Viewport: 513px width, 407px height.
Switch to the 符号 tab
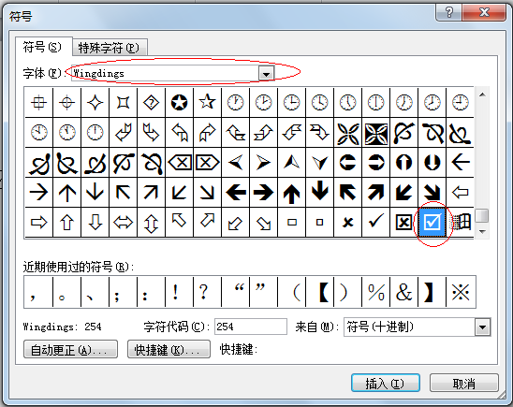tap(42, 47)
